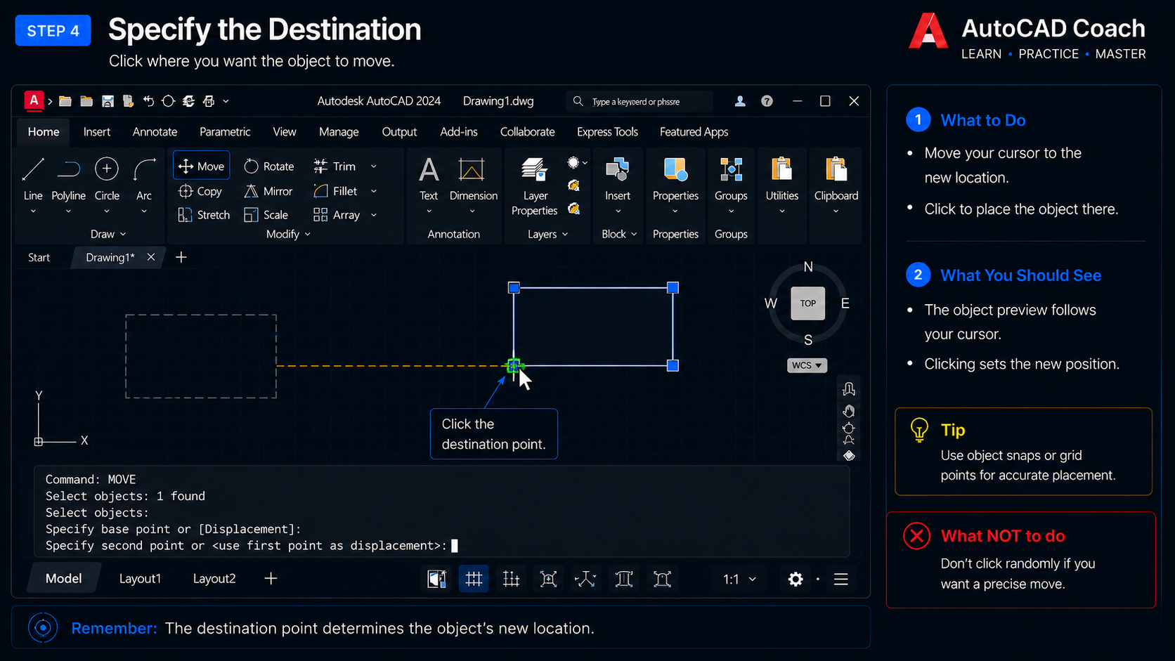Viewport: 1175px width, 661px height.
Task: Click the Plot printer icon
Action: (x=209, y=101)
